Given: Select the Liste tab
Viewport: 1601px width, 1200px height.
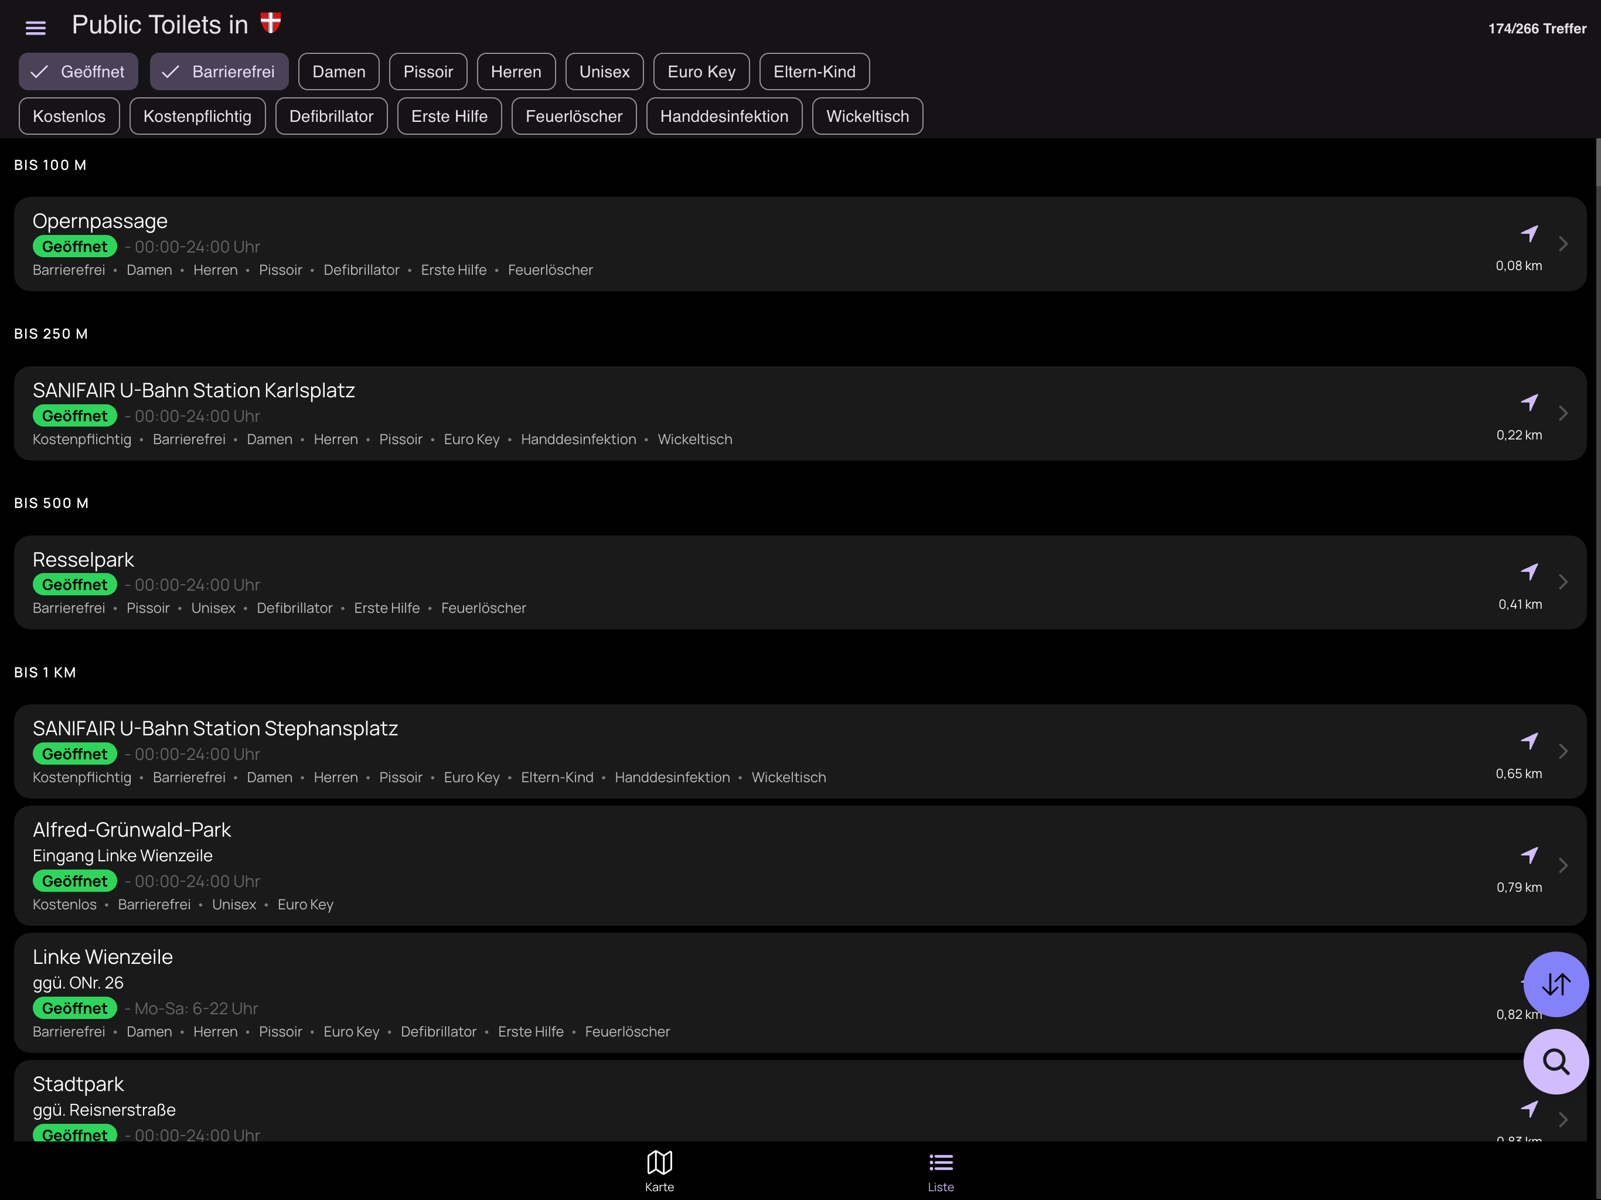Looking at the screenshot, I should 940,1170.
